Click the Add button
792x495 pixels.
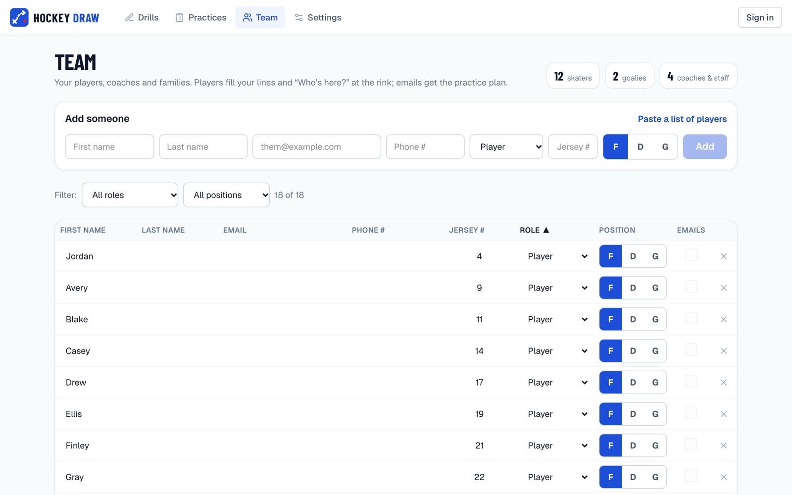pyautogui.click(x=705, y=147)
